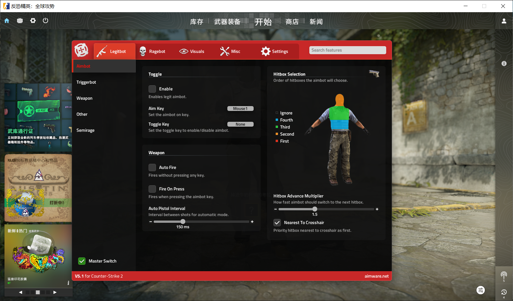The image size is (513, 301).
Task: Click the plus icon for Auto Pistol Interval
Action: click(x=252, y=222)
